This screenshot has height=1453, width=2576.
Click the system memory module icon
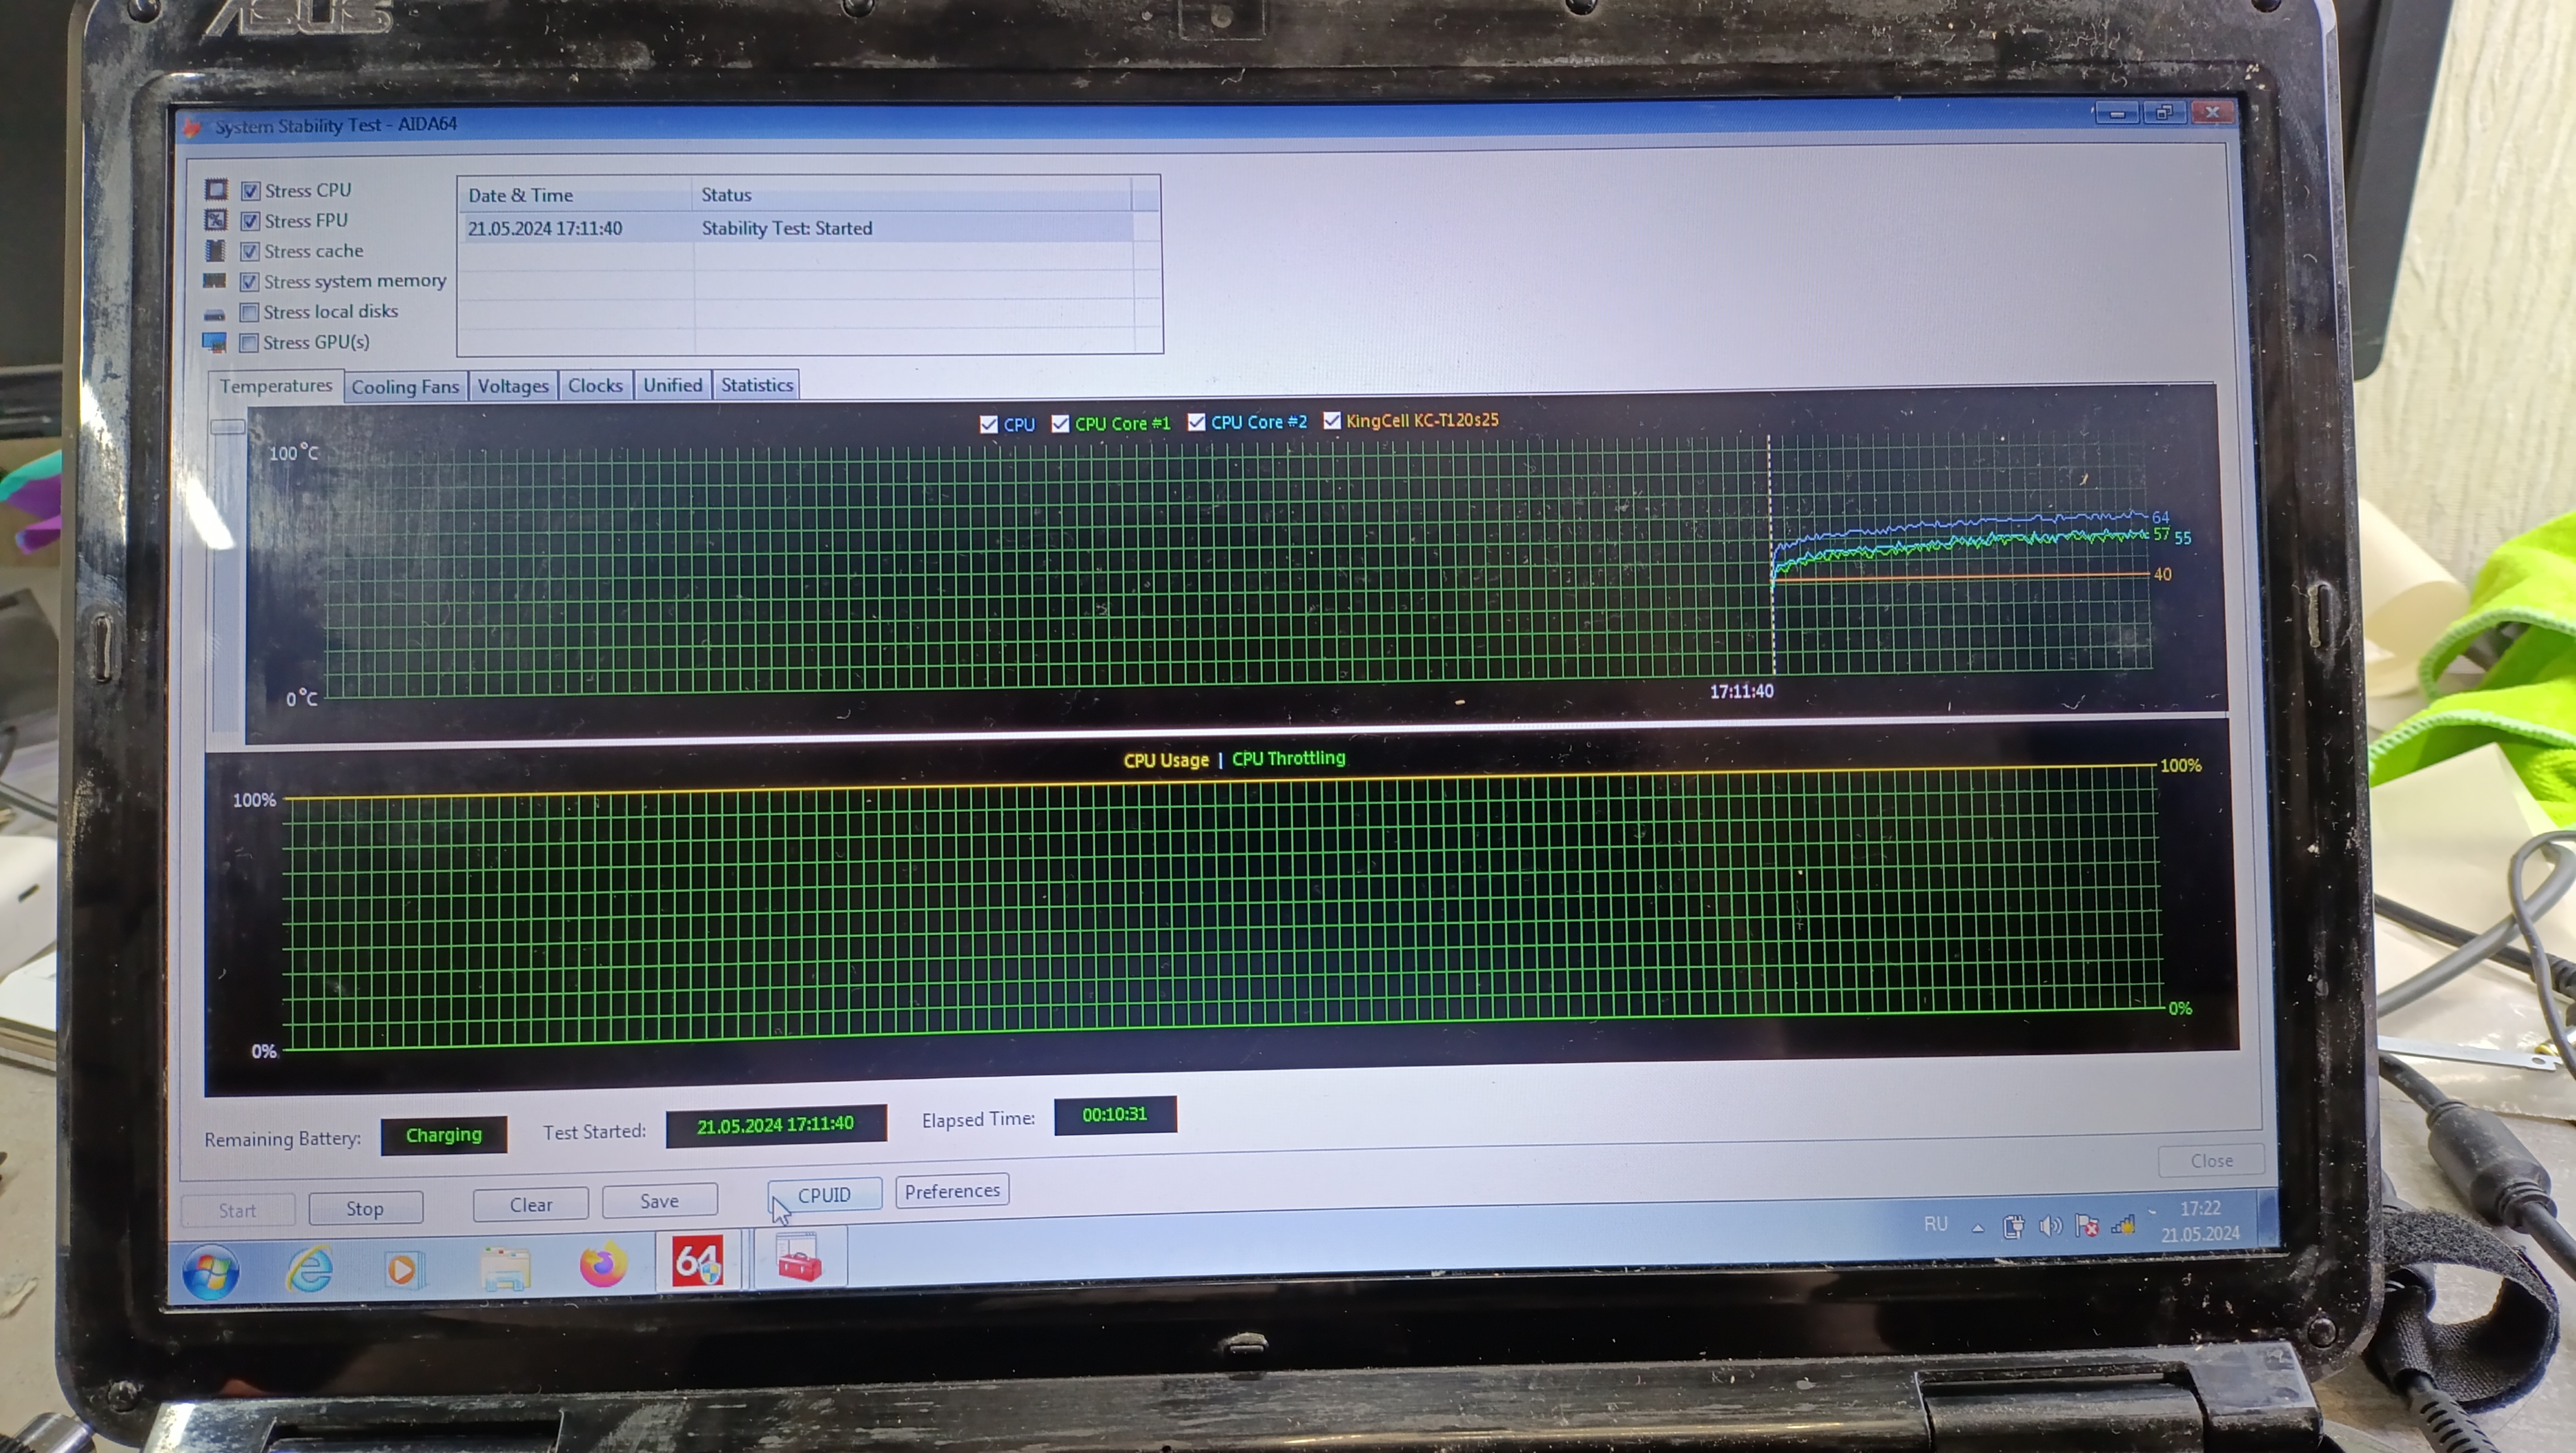pyautogui.click(x=214, y=281)
